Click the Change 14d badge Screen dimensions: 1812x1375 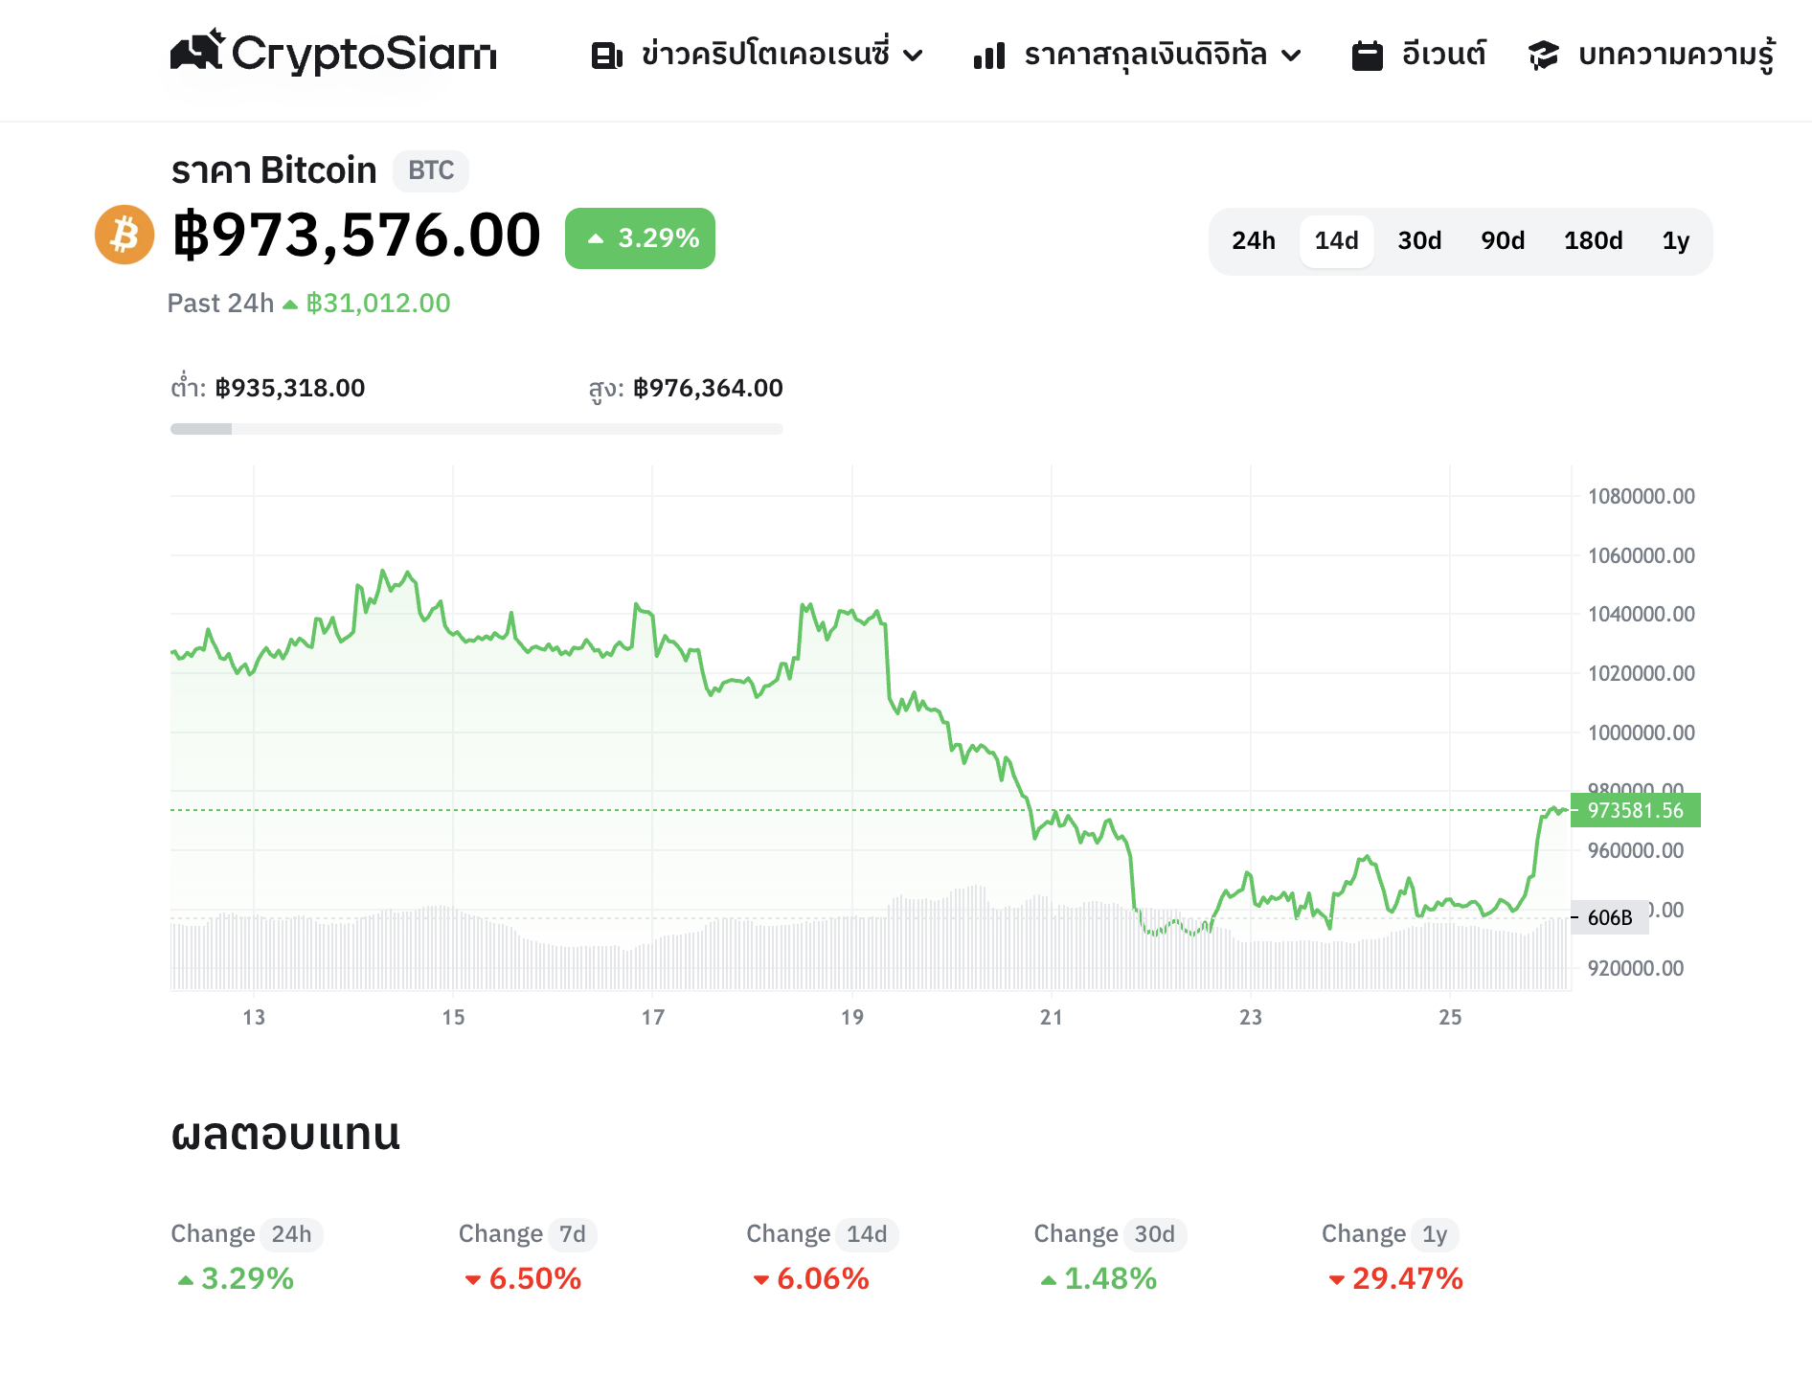click(x=867, y=1234)
